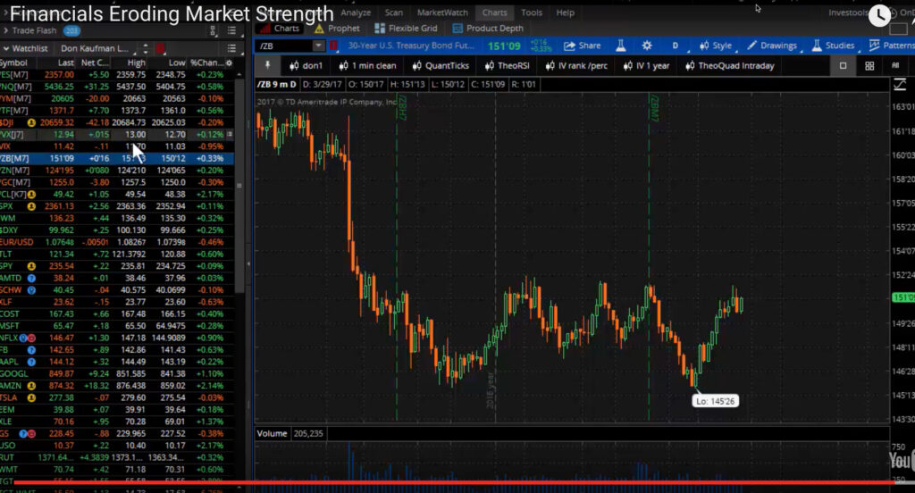Switch to the Product Depth sub-tab

(488, 28)
